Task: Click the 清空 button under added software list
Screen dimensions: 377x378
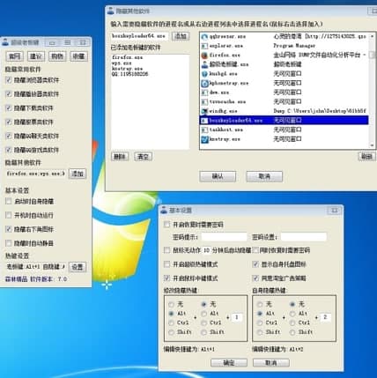Action: tap(143, 157)
